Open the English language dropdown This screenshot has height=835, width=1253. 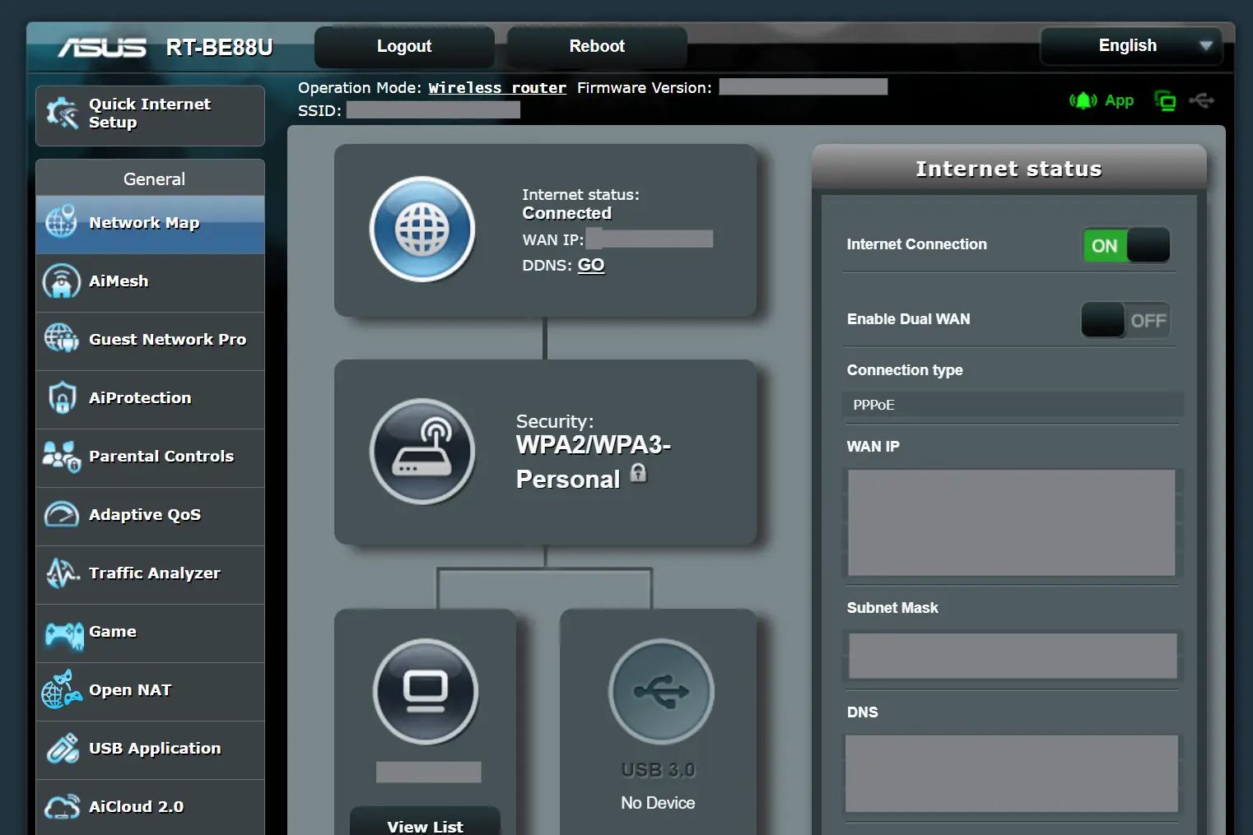(1131, 46)
